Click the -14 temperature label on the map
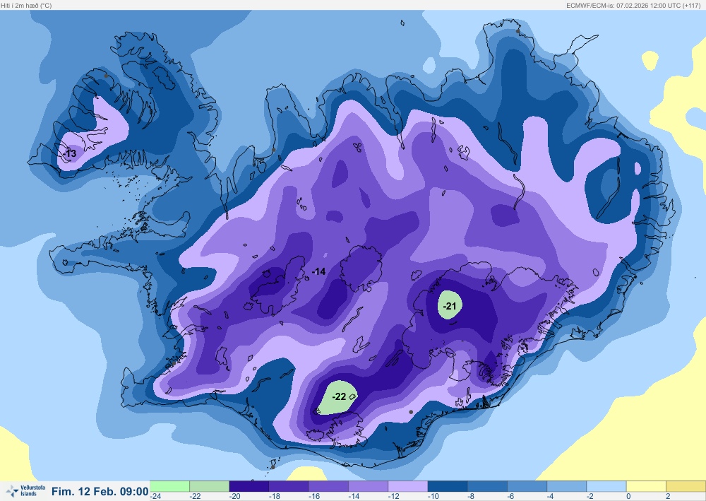The image size is (706, 501). coord(318,271)
